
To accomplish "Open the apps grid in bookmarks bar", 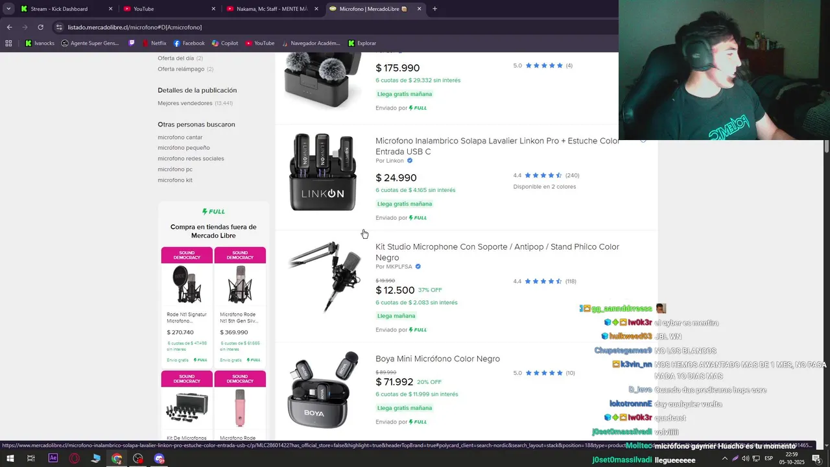I will pos(8,43).
